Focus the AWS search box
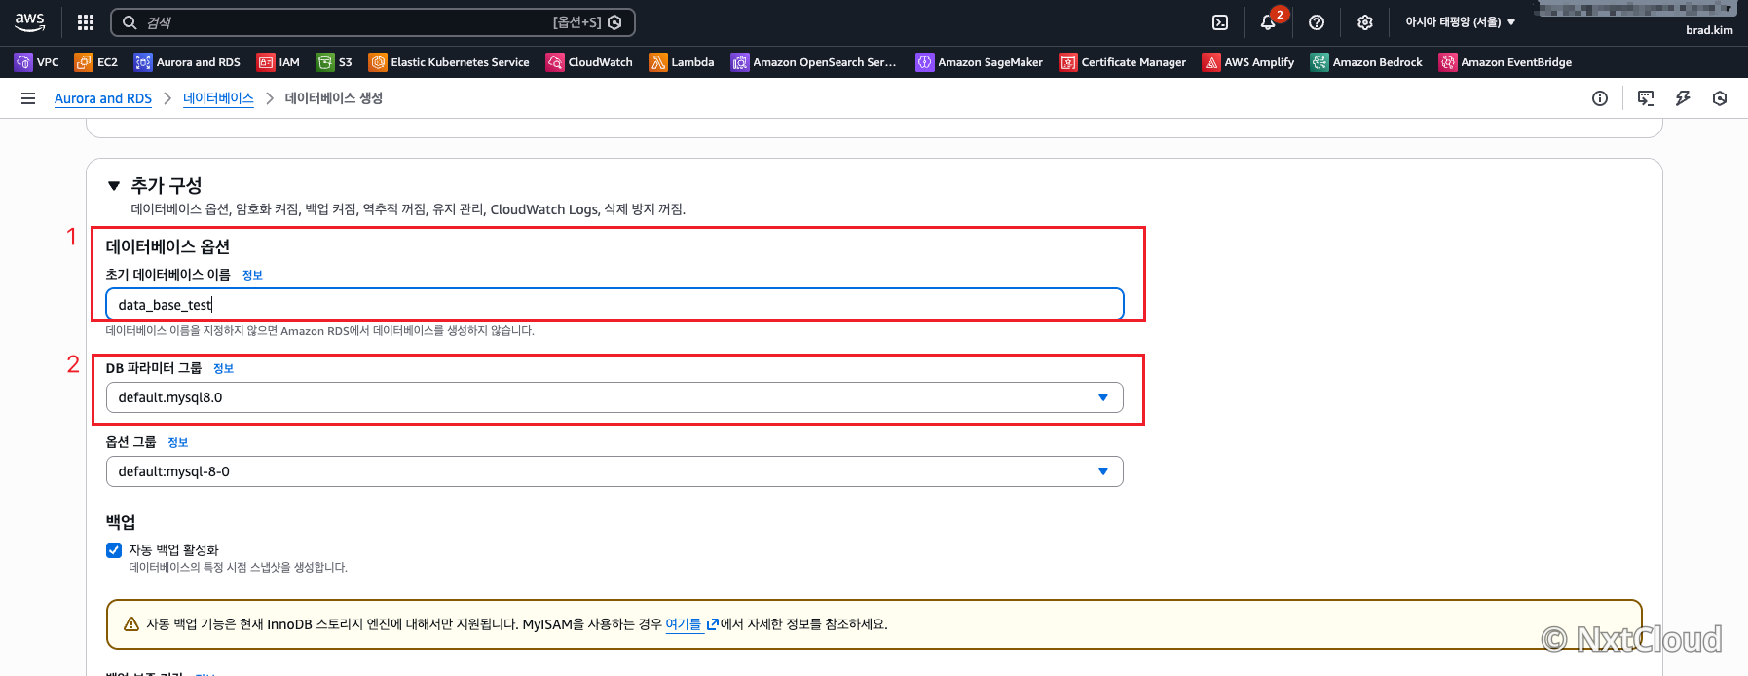1748x676 pixels. pyautogui.click(x=373, y=22)
